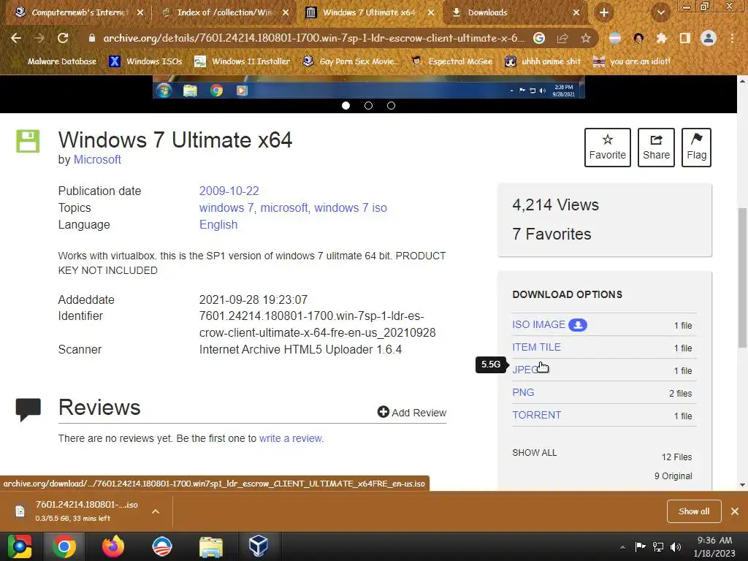Screen dimensions: 748x561
Task: Select the second carousel dot
Action: click(368, 105)
